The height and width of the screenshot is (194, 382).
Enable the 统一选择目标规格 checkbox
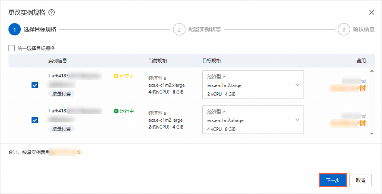(12, 48)
